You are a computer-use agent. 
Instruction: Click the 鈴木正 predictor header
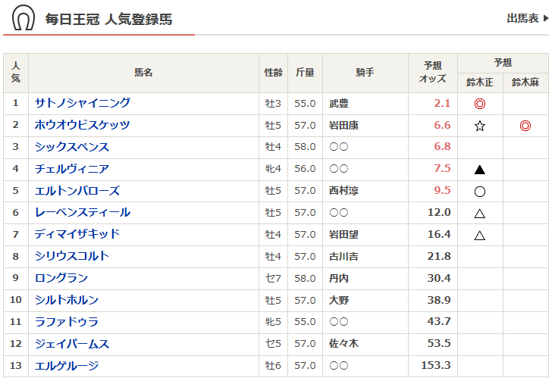point(479,83)
